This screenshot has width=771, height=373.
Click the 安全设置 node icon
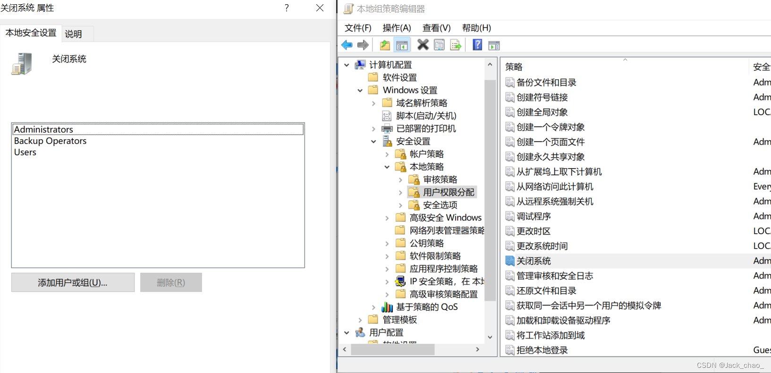click(x=387, y=141)
